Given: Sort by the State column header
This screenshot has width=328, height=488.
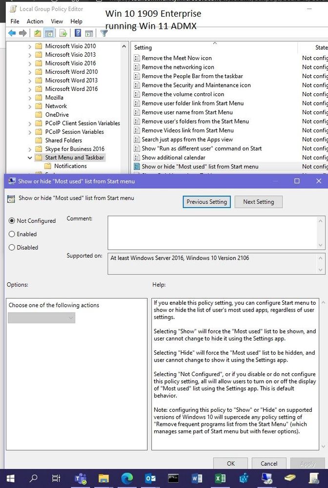Looking at the screenshot, I should tap(313, 47).
